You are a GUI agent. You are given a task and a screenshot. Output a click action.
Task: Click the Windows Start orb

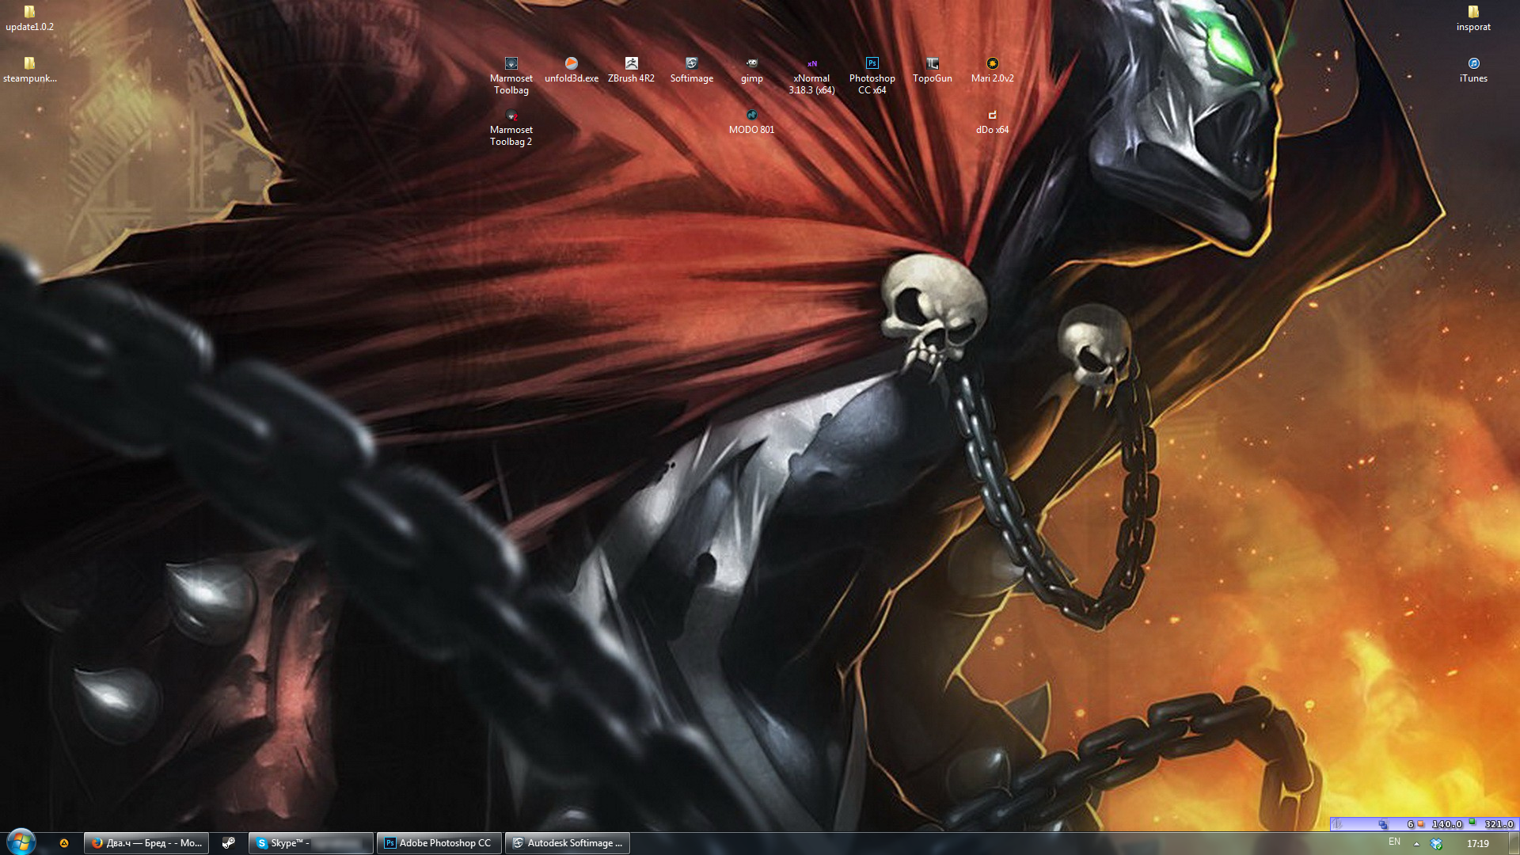coord(21,842)
